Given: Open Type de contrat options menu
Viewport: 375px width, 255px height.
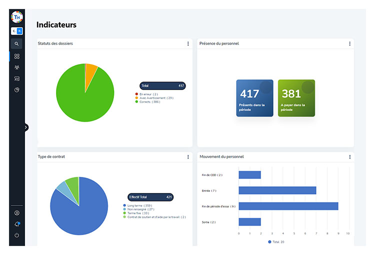Looking at the screenshot, I should click(x=188, y=157).
